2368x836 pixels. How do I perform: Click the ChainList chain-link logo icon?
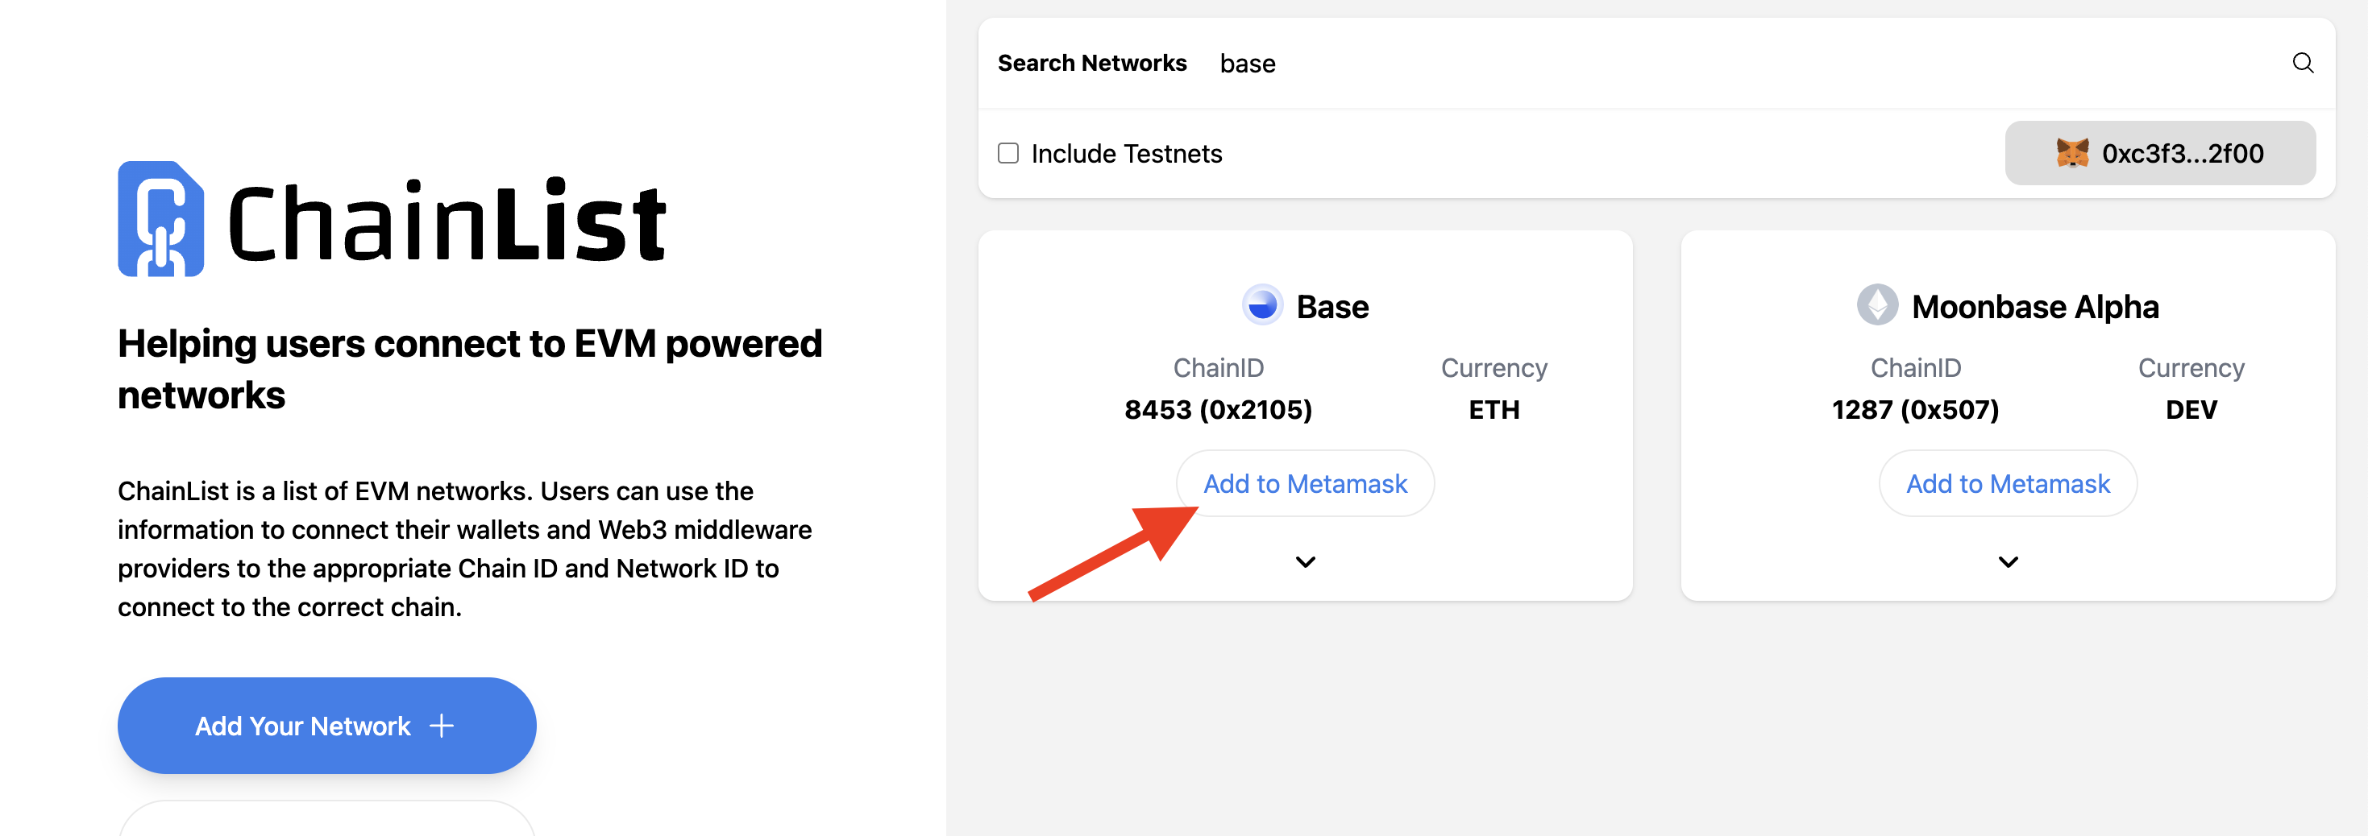(x=161, y=218)
